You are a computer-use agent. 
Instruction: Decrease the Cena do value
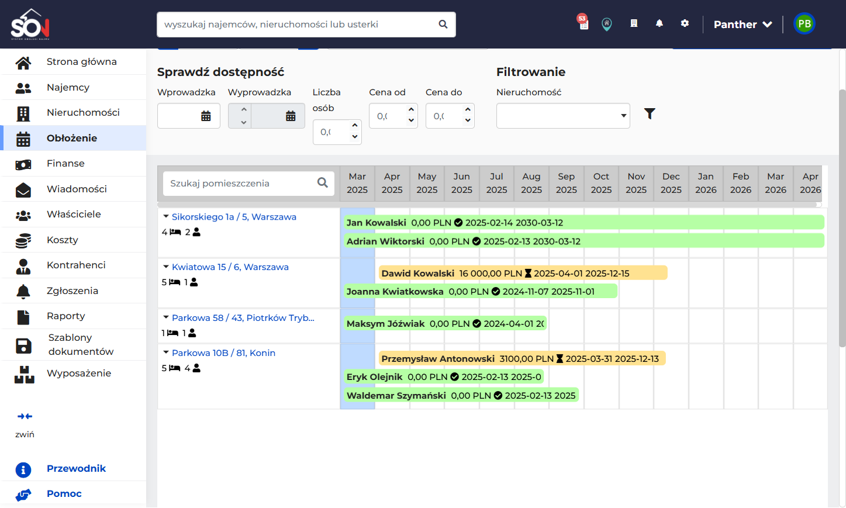coord(468,120)
